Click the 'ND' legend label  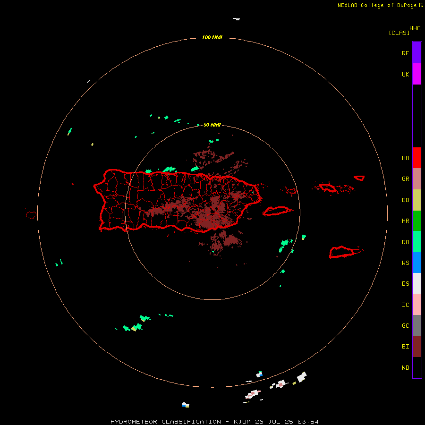pos(406,367)
